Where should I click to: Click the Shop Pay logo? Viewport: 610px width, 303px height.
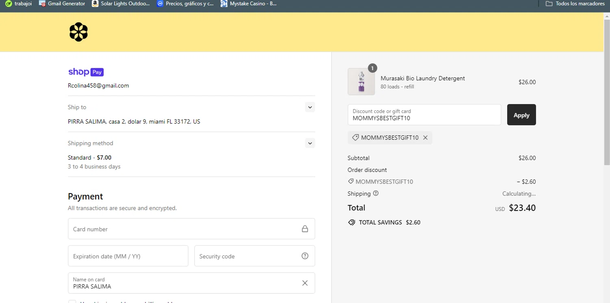86,72
